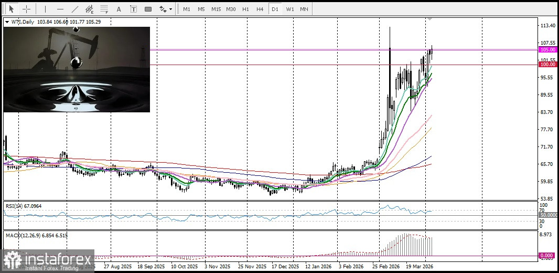Choose the text 'A' tool

tap(119, 9)
